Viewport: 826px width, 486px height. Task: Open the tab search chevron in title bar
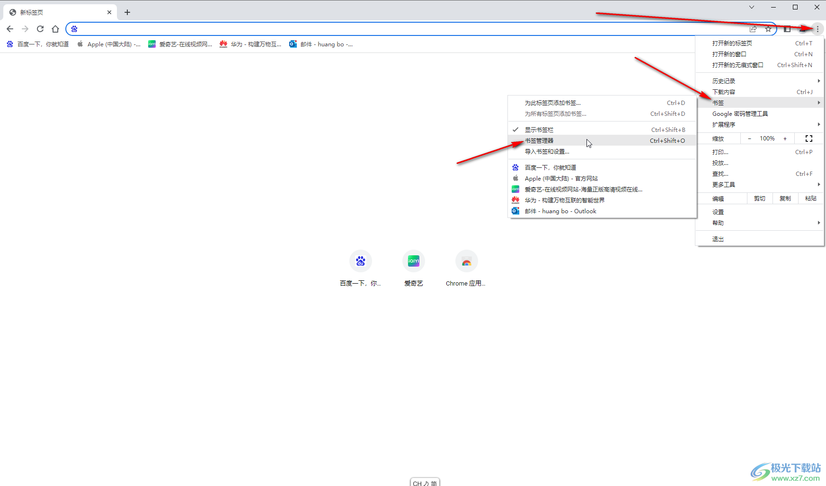[x=752, y=7]
